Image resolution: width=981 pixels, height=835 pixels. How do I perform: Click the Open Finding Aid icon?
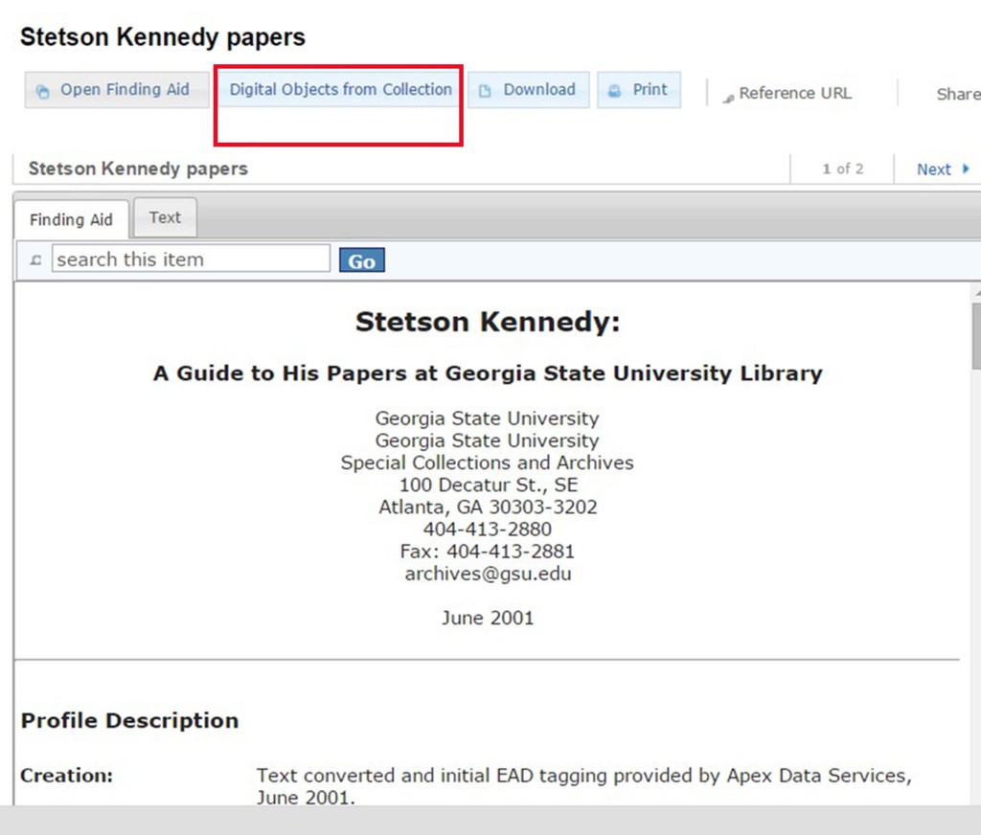pyautogui.click(x=42, y=92)
